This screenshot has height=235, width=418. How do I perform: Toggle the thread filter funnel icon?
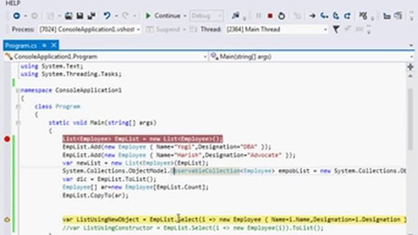pos(336,29)
